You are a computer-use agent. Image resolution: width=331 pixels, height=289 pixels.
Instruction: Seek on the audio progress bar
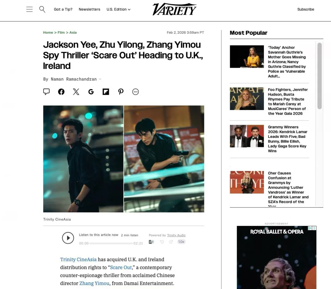[x=111, y=243]
